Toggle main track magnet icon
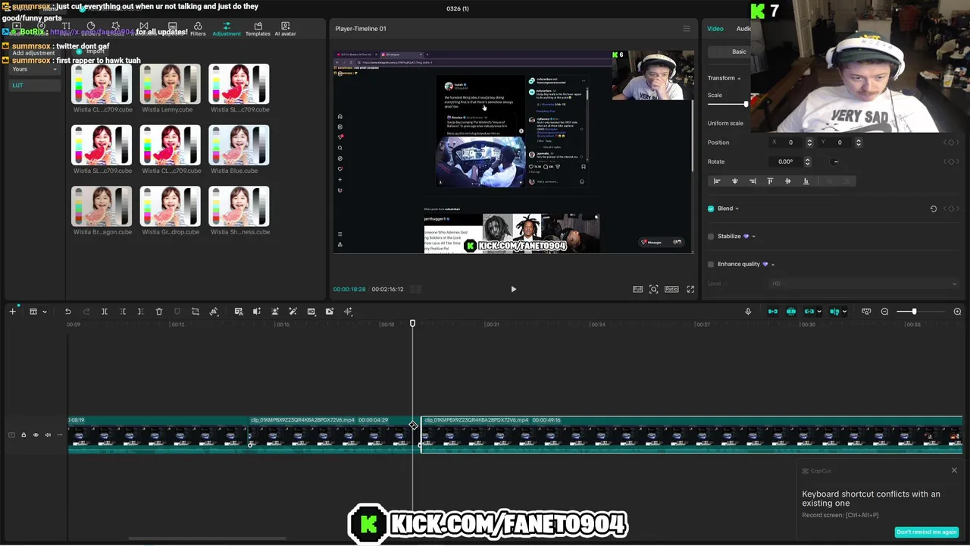 coord(773,312)
